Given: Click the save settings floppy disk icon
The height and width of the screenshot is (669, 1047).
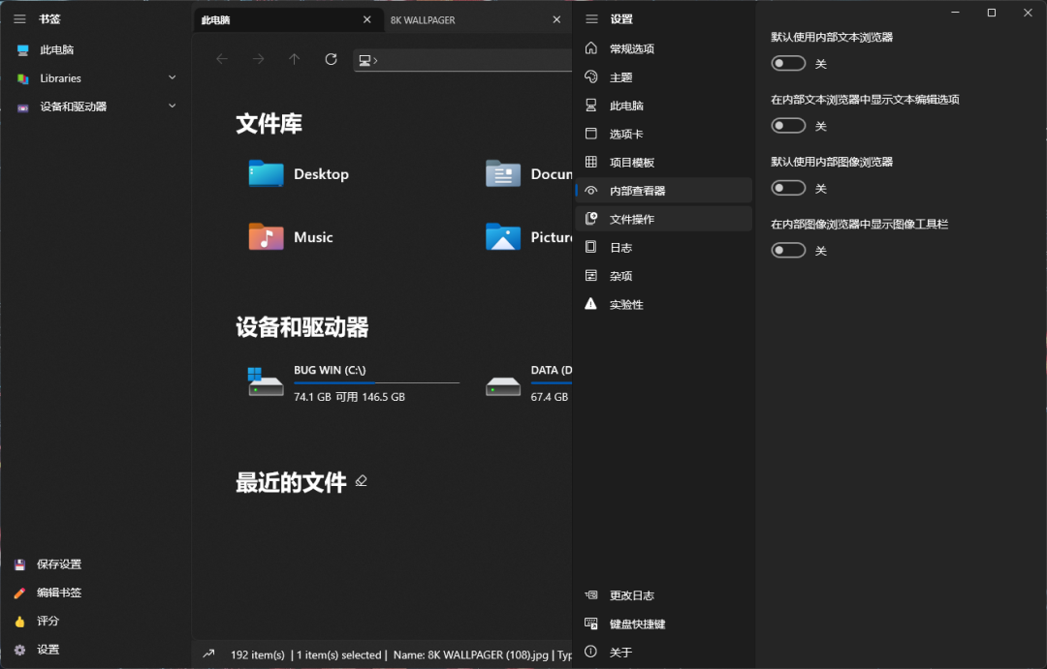Looking at the screenshot, I should [21, 563].
